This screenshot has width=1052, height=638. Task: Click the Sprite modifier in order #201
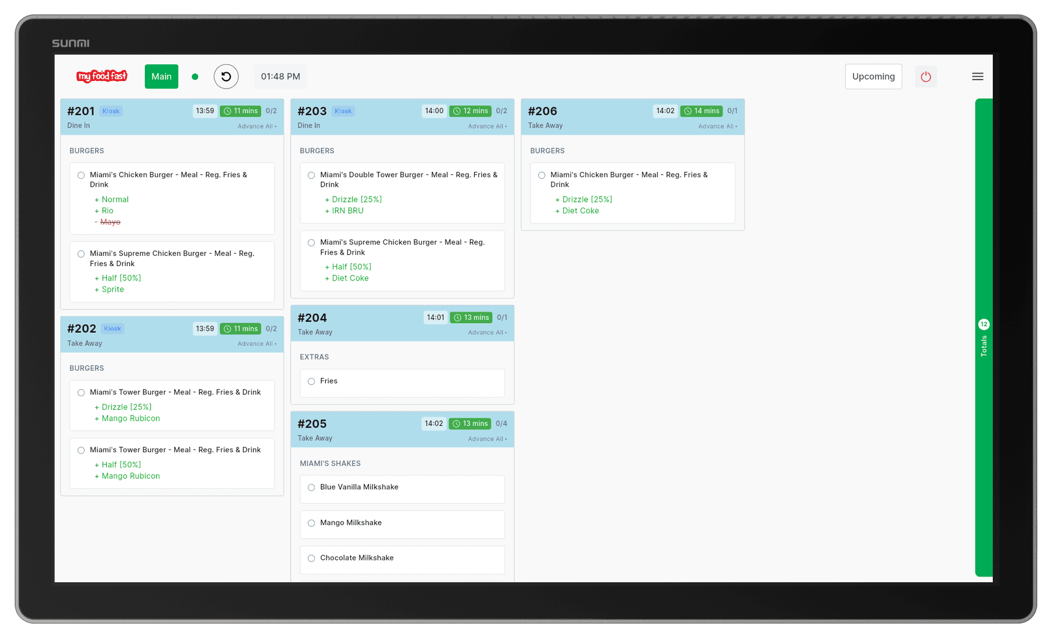pos(109,289)
